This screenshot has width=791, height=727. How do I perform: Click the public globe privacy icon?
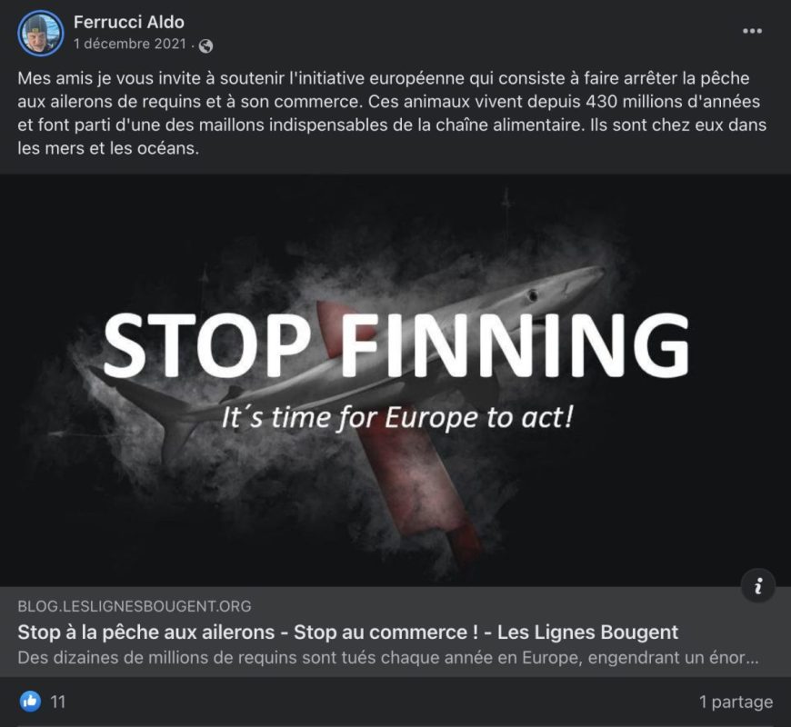[x=205, y=45]
